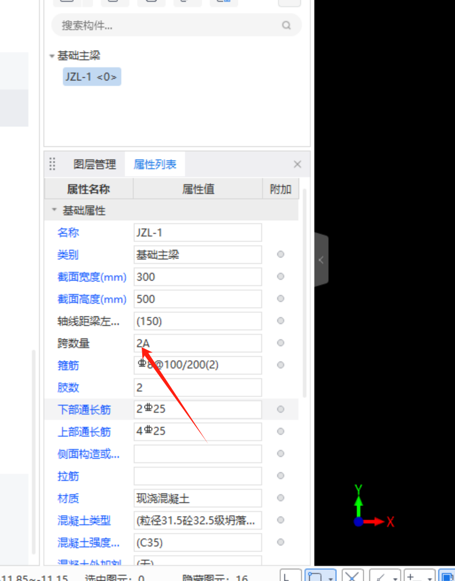455x581 pixels.
Task: Toggle the rectangle snap icon in status bar
Action: tap(315, 576)
